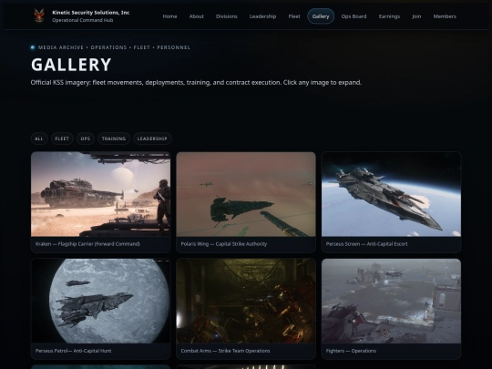Click caption 'Perseus Patrol— Anti-Capital Hunt'
The height and width of the screenshot is (369, 492).
(74, 351)
